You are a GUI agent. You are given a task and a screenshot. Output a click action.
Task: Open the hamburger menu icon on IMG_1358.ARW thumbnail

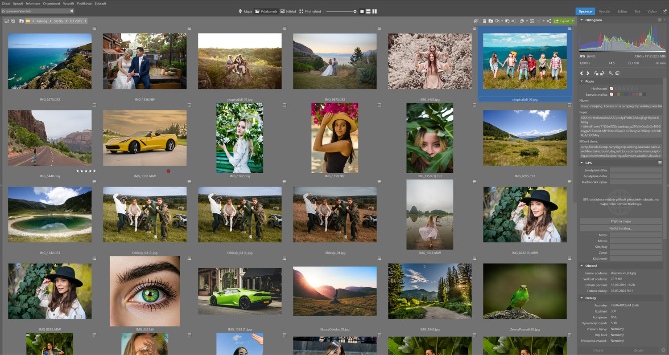(x=190, y=105)
